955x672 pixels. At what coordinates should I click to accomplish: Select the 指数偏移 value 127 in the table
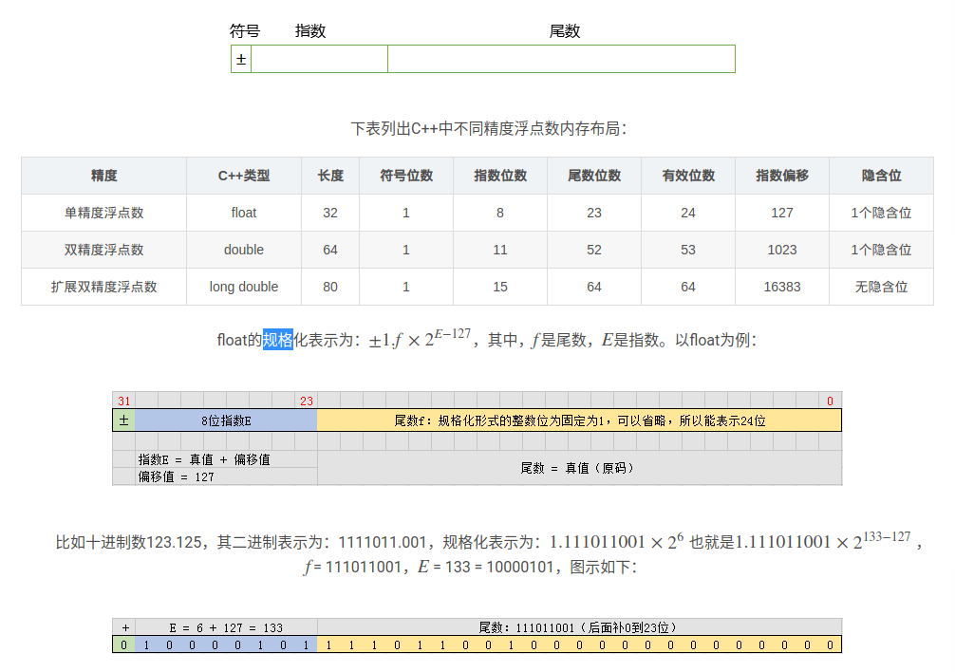pos(782,213)
